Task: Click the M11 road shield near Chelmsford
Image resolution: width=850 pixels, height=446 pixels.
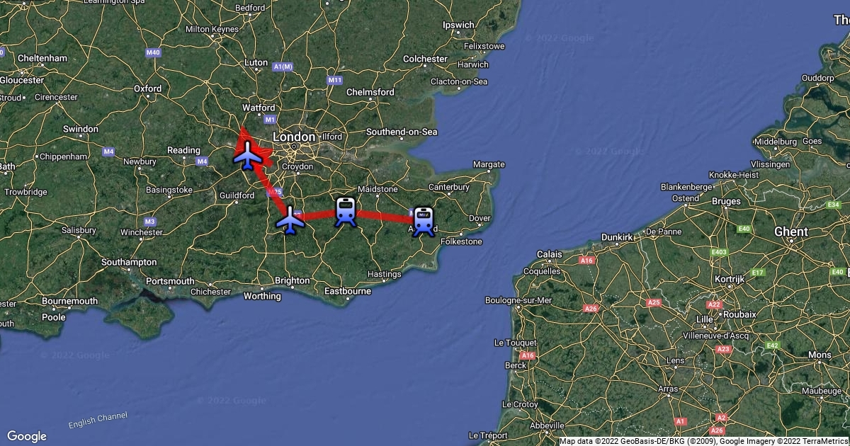Action: 336,81
